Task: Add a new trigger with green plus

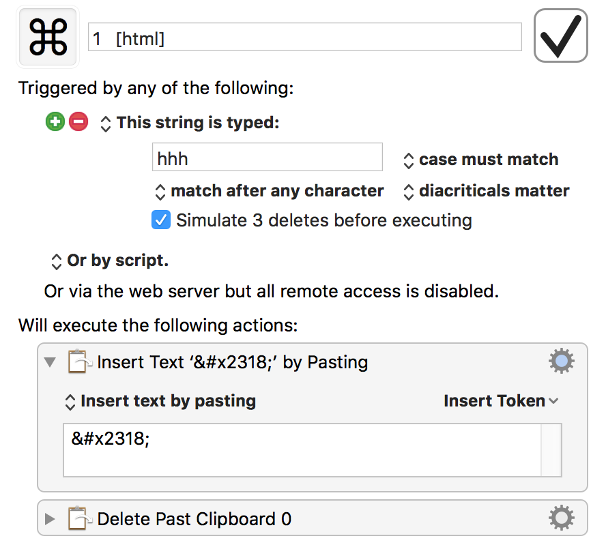Action: (x=55, y=121)
